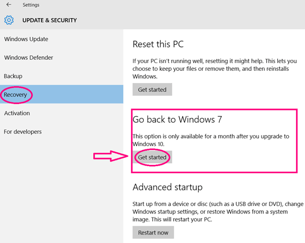This screenshot has width=305, height=243.
Task: Click the Reset this PC heading
Action: point(158,44)
